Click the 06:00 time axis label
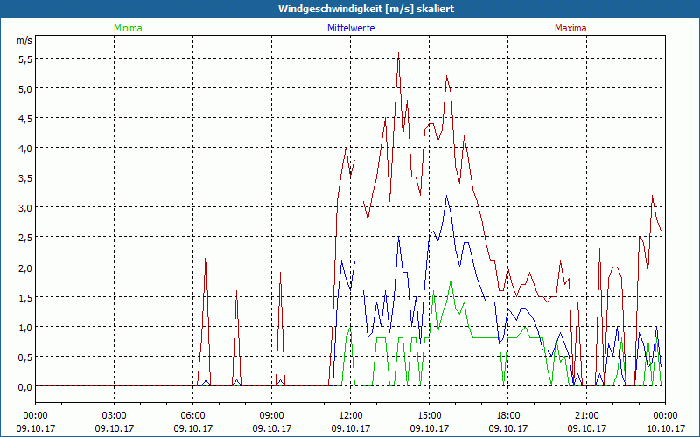Screen dimensions: 700x437 coord(192,416)
